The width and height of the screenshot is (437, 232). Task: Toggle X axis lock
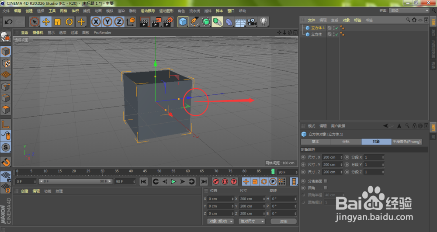[x=96, y=22]
